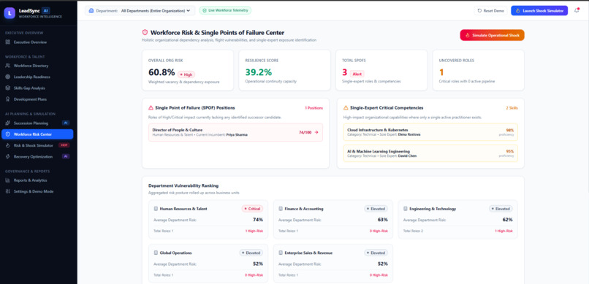This screenshot has width=589, height=284.
Task: Open Director of People & Culture row
Action: (x=235, y=132)
